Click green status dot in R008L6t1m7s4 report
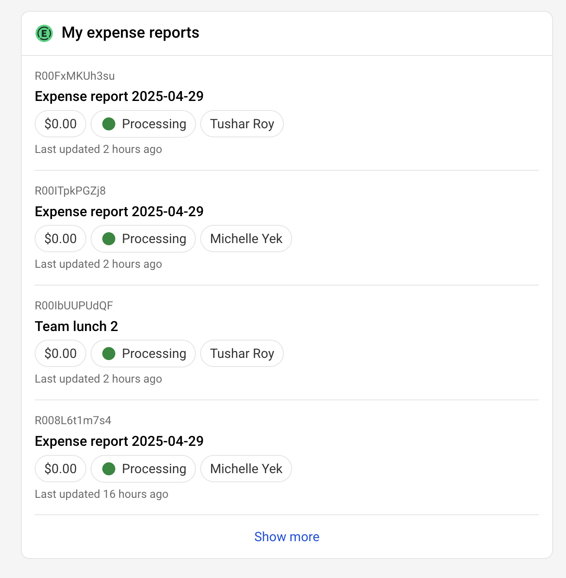This screenshot has height=578, width=566. [x=109, y=469]
